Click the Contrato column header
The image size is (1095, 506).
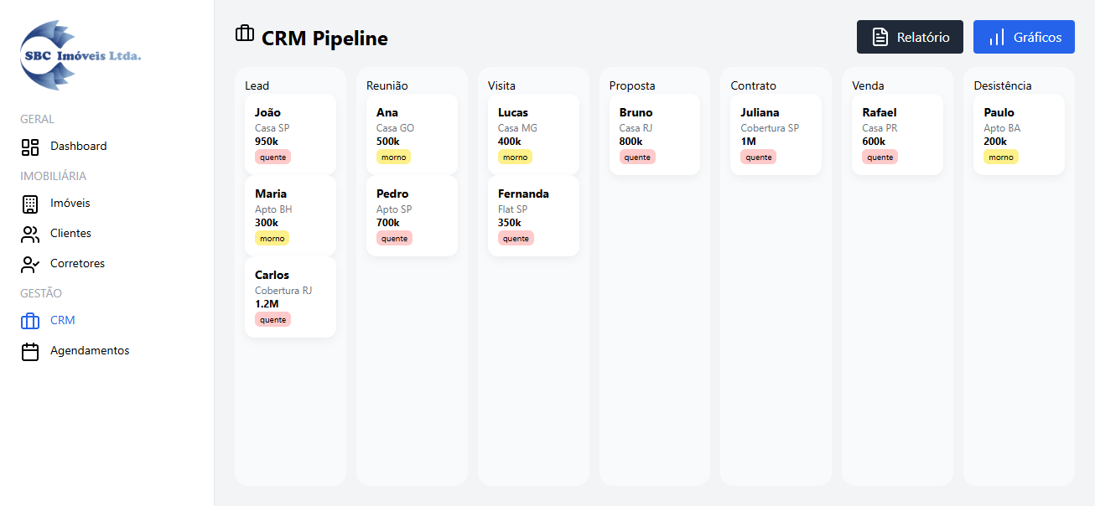pyautogui.click(x=753, y=85)
